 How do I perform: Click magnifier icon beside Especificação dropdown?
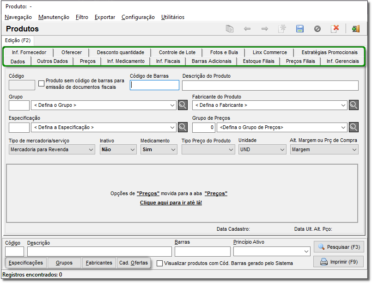tap(183, 127)
